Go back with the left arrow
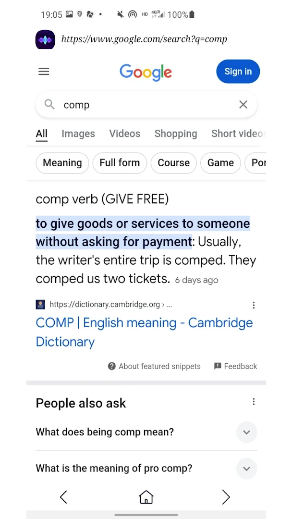This screenshot has height=519, width=292. tap(63, 497)
